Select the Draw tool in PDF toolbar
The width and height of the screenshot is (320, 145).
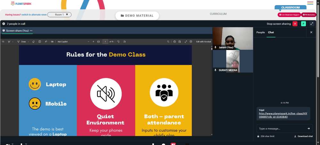tap(22, 42)
